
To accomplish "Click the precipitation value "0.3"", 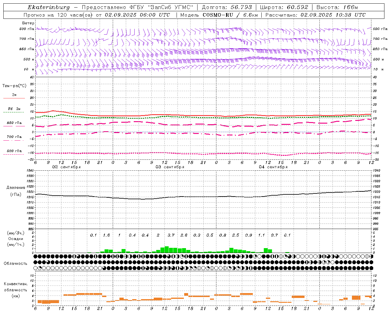I will pos(197,235).
